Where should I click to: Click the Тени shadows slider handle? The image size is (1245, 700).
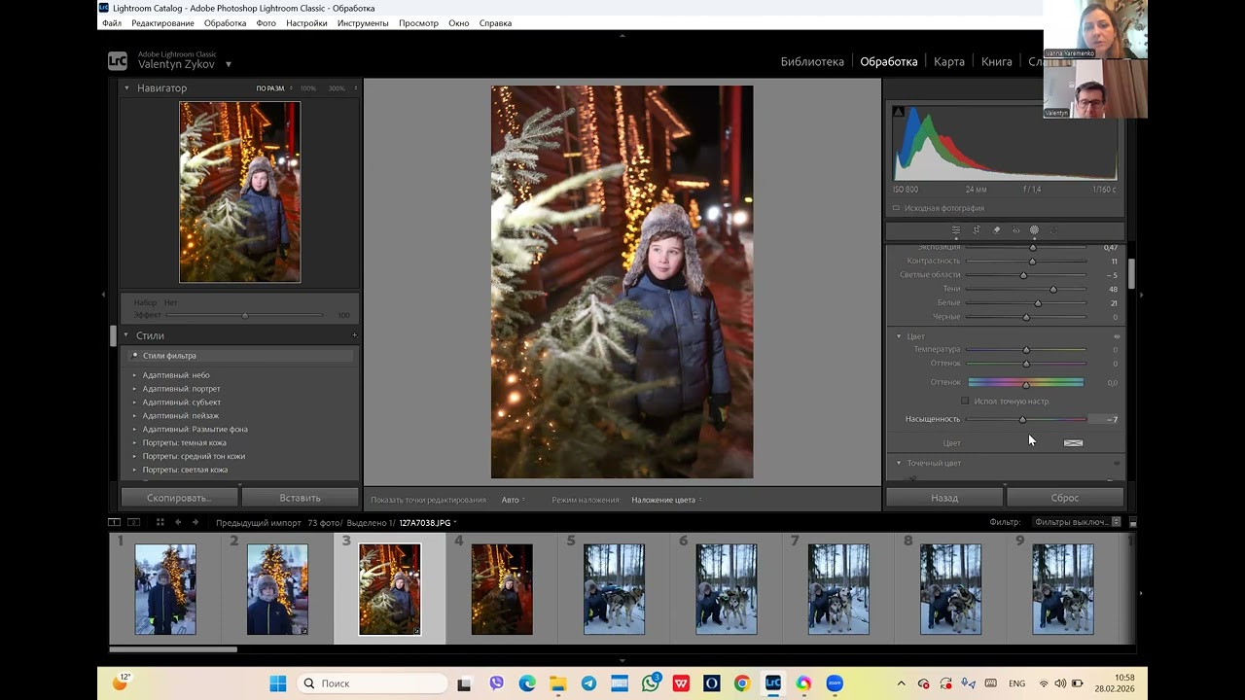click(x=1053, y=289)
